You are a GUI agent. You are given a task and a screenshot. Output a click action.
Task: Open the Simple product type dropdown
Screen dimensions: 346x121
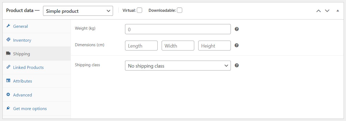coord(78,11)
